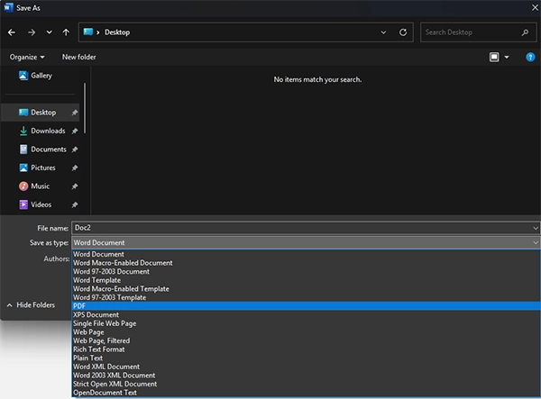Select Web Page, Filtered type
The image size is (541, 399).
pyautogui.click(x=306, y=340)
